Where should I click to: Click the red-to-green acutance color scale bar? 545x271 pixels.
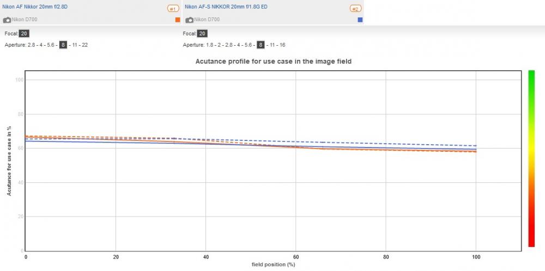pyautogui.click(x=531, y=158)
